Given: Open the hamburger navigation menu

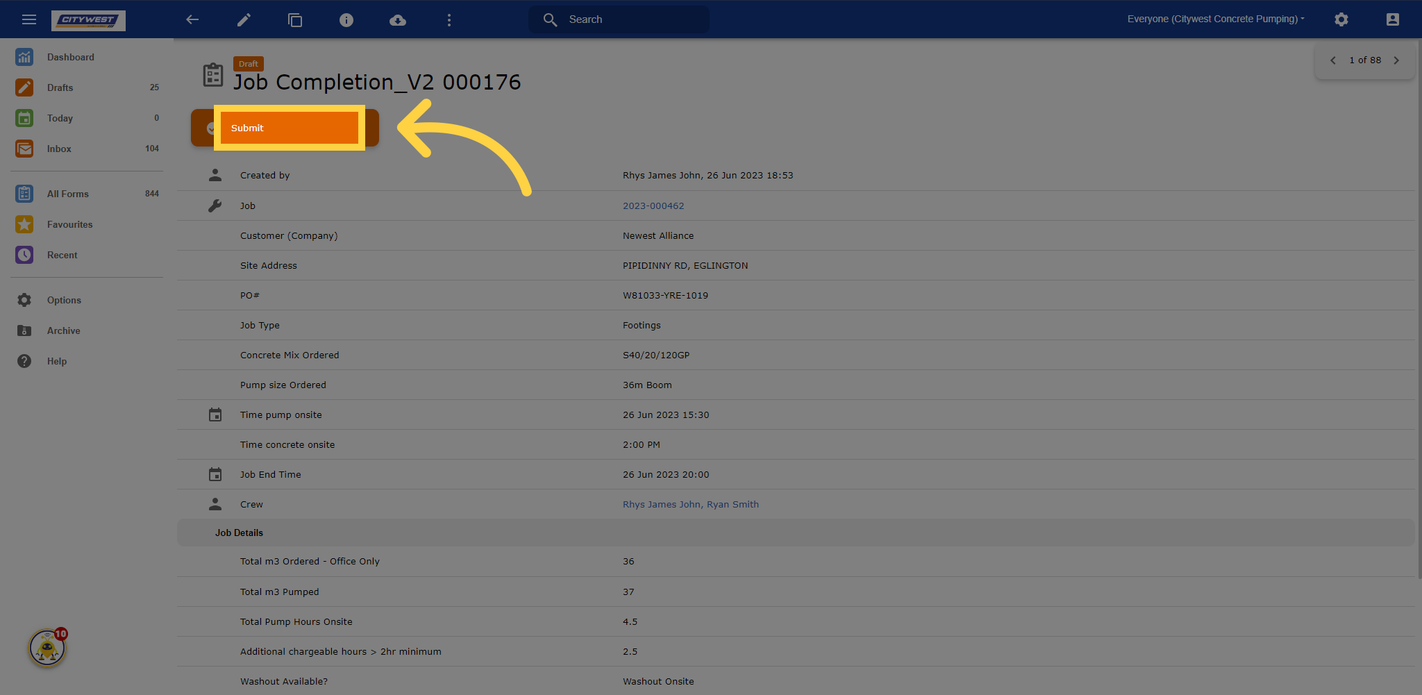Looking at the screenshot, I should pos(28,19).
